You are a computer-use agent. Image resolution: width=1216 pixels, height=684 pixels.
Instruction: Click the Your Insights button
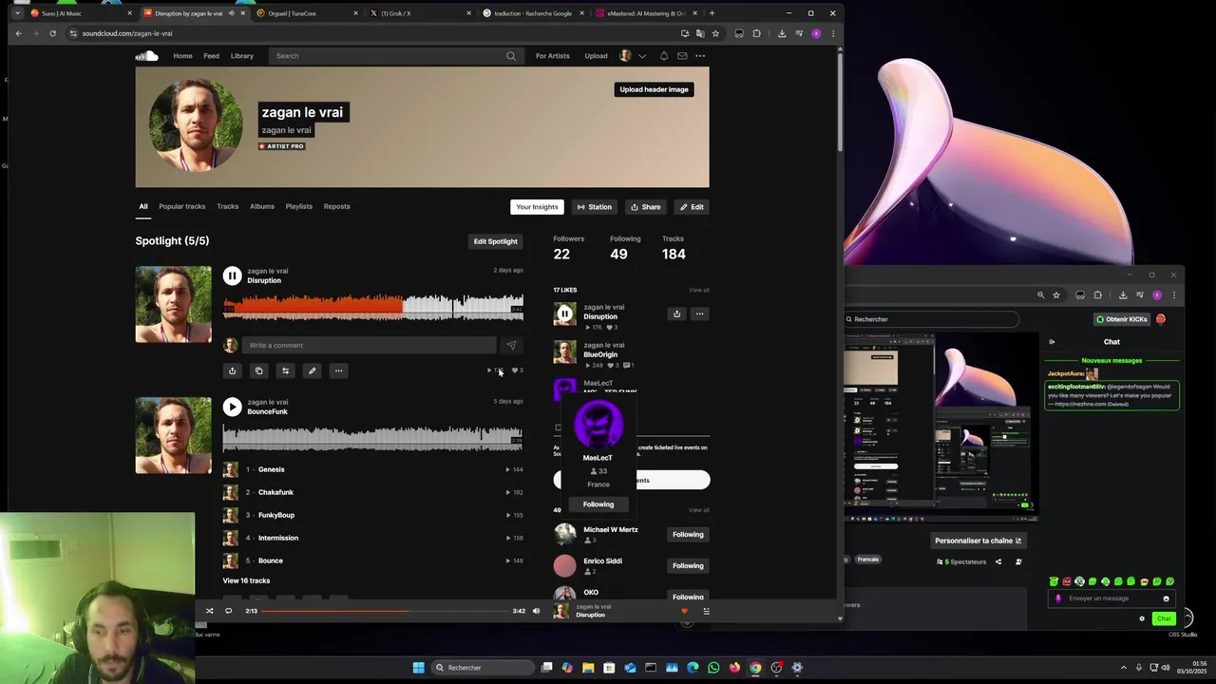pos(537,207)
